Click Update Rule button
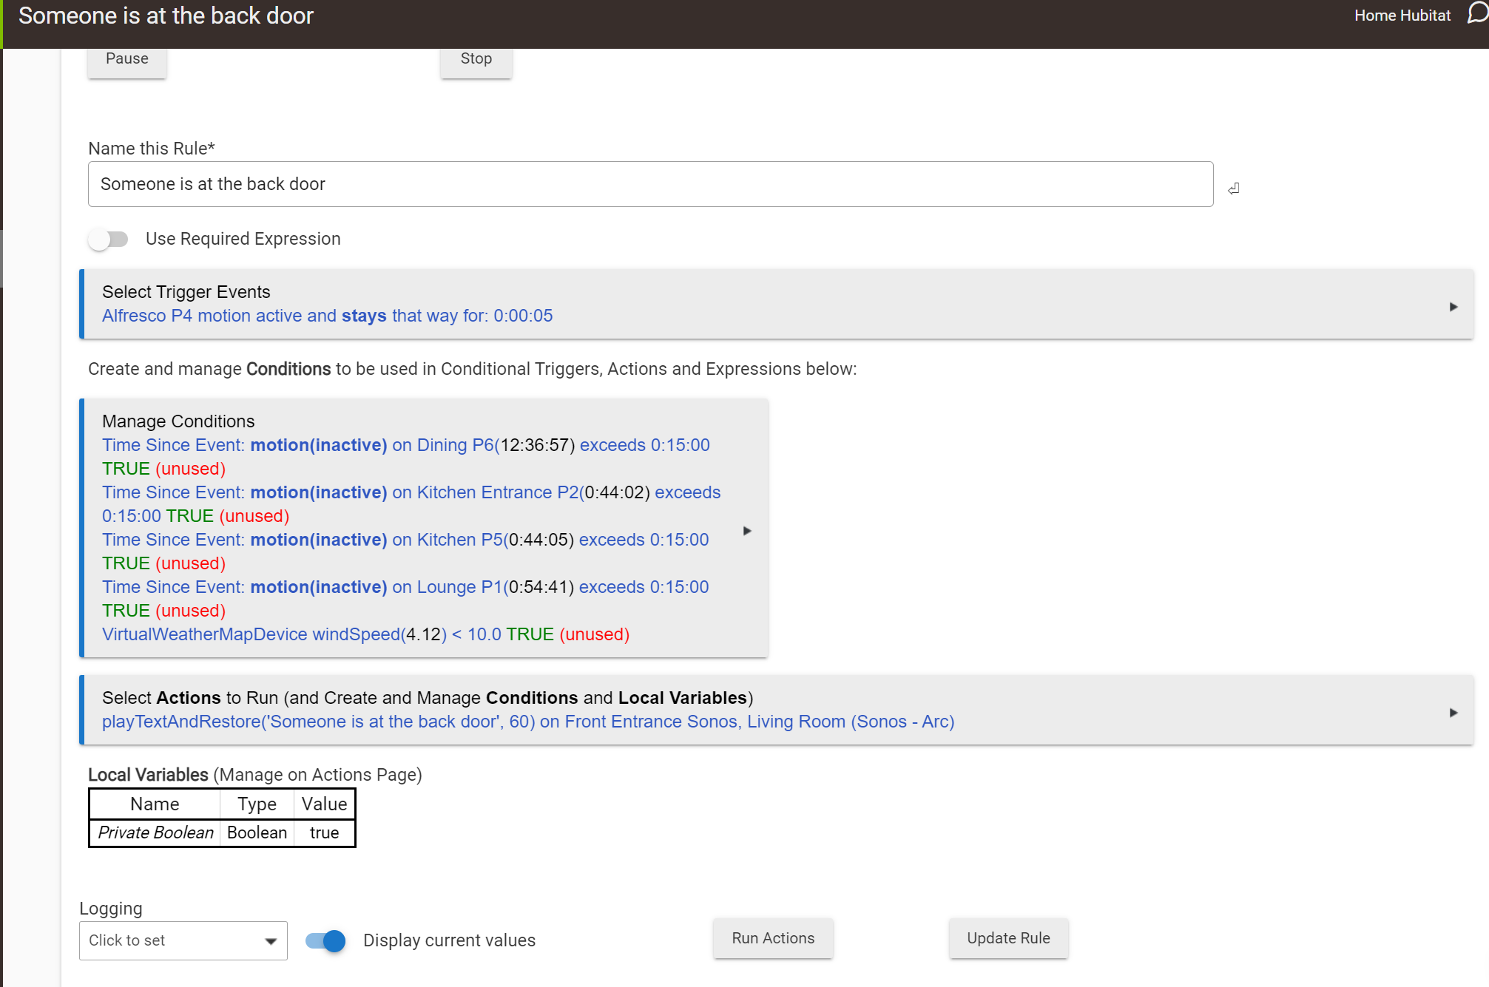Screen dimensions: 1489x987 pos(1008,938)
